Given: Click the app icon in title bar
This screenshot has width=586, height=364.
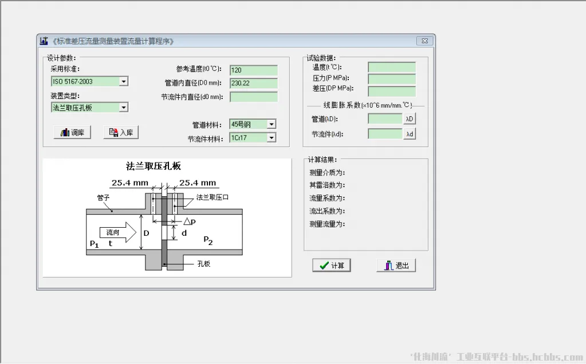Looking at the screenshot, I should 44,41.
